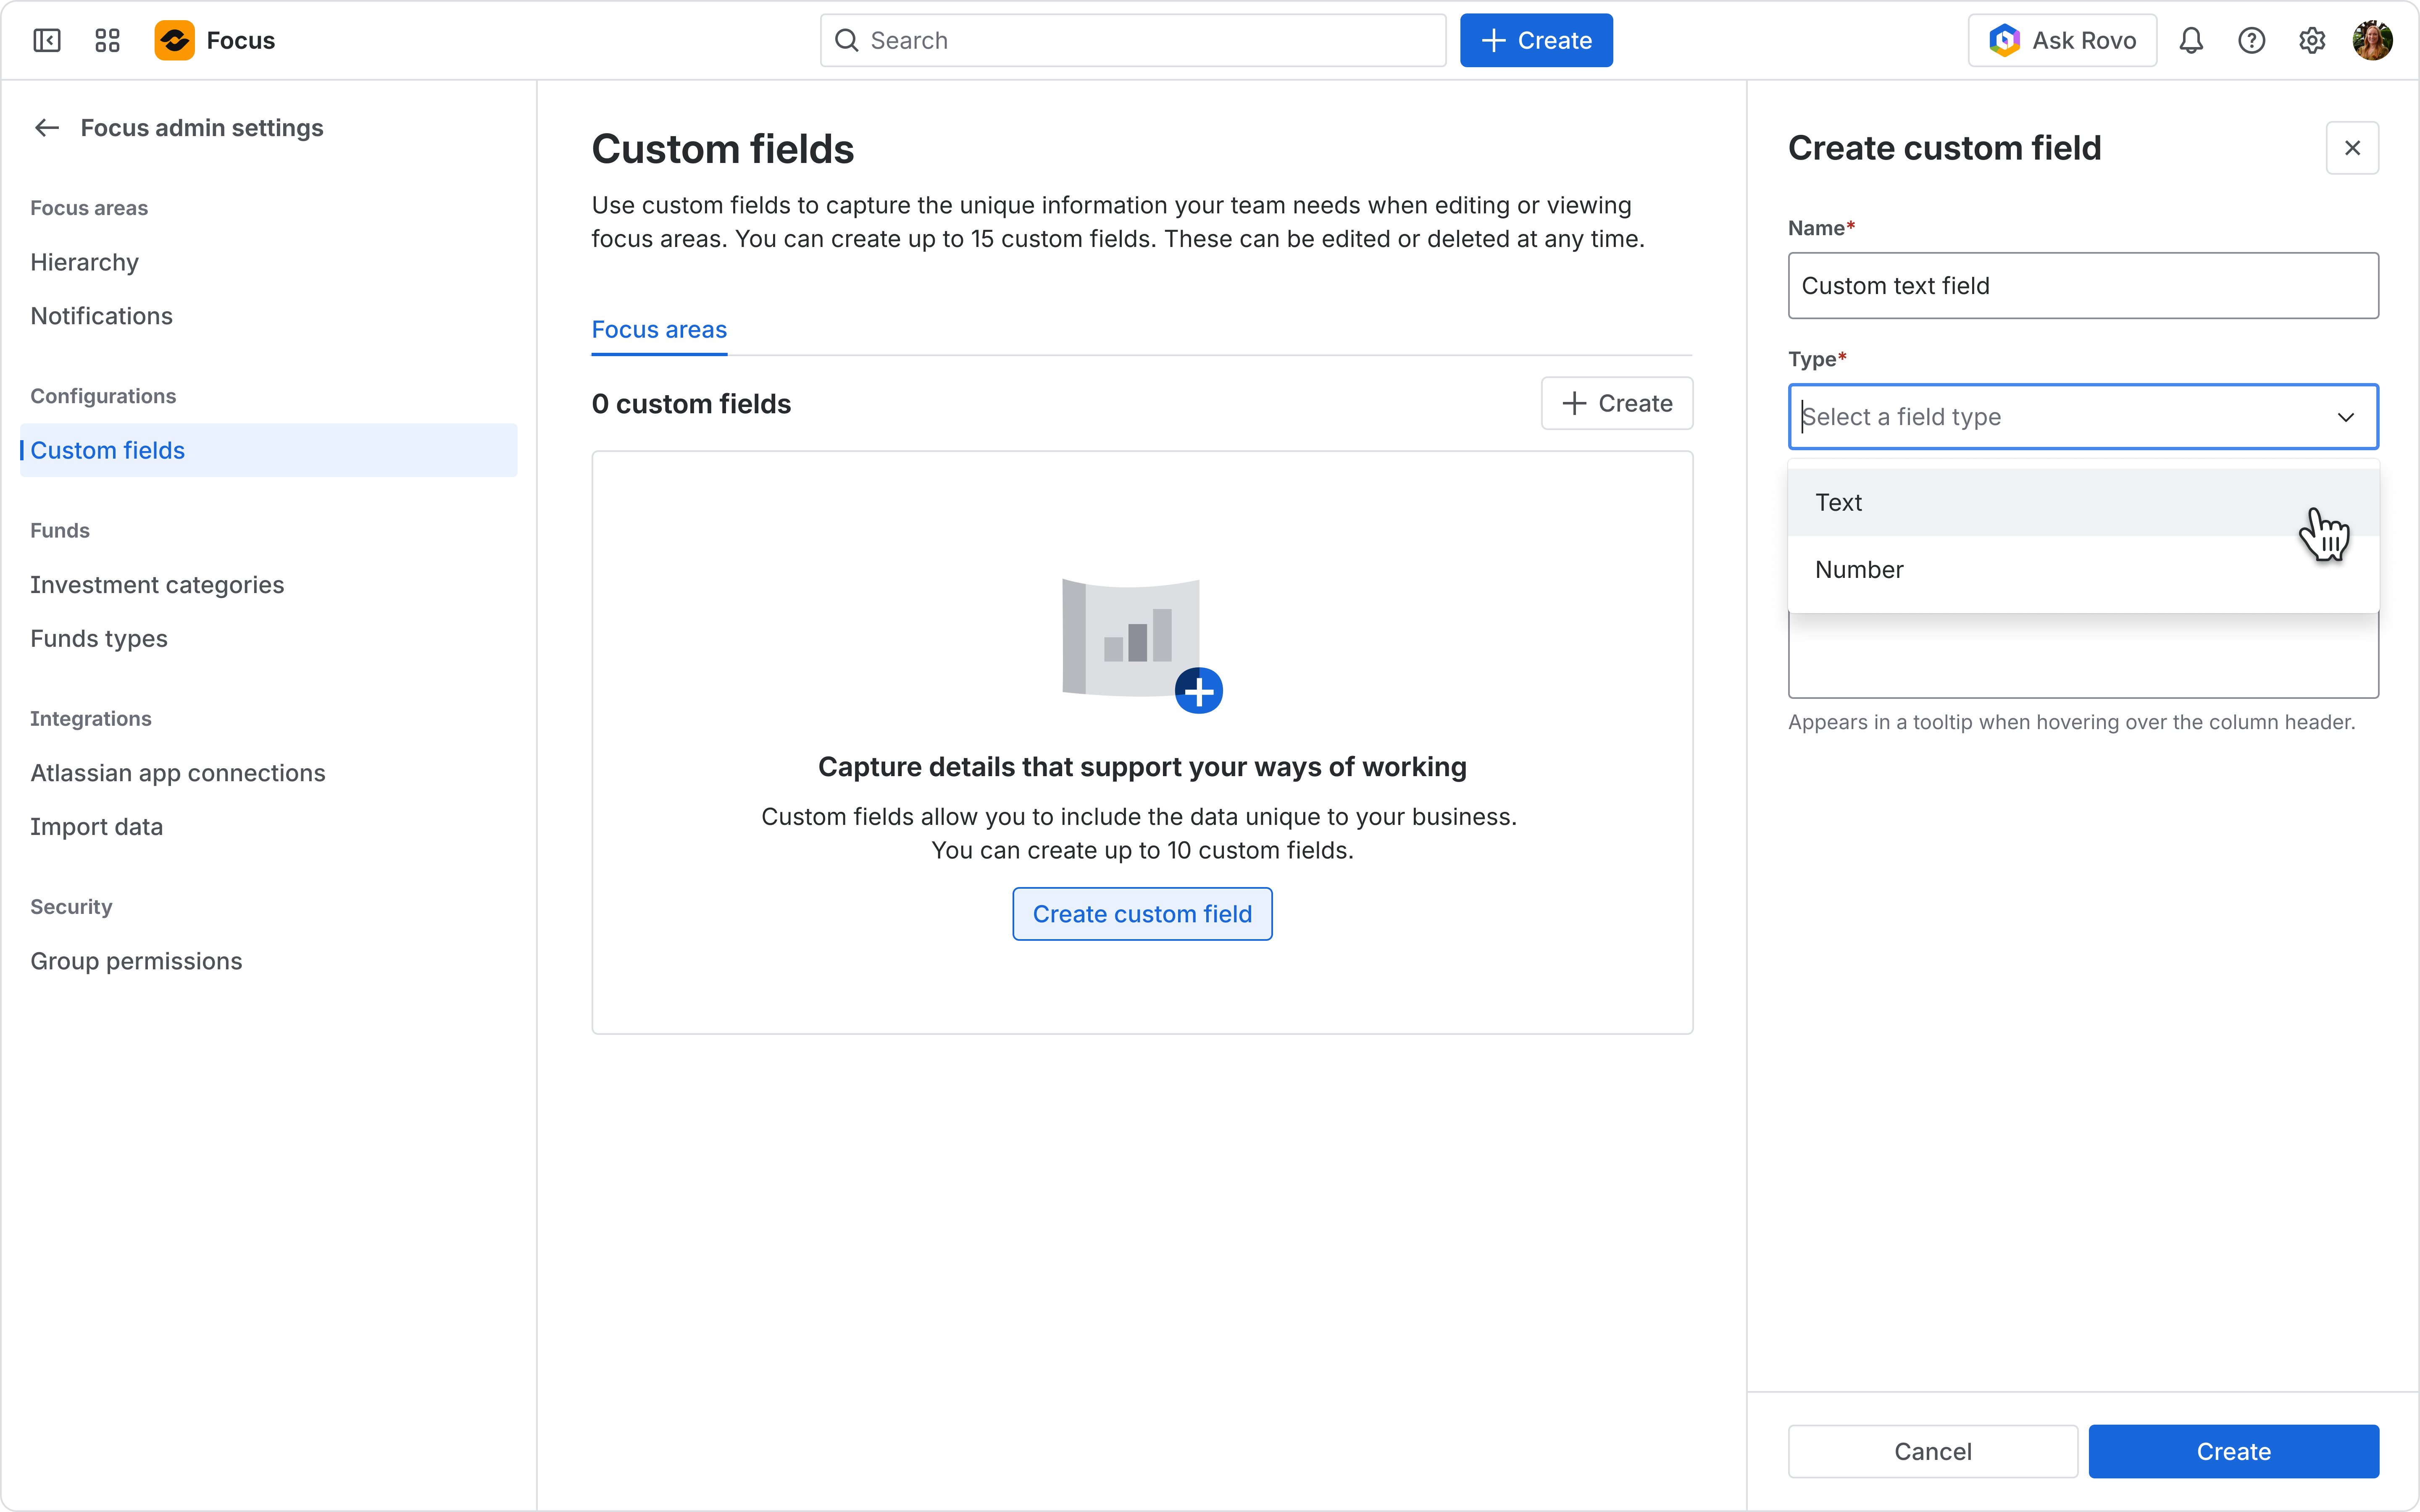Open Hierarchy settings
Image resolution: width=2420 pixels, height=1512 pixels.
268,262
